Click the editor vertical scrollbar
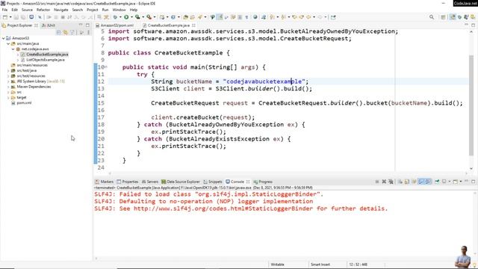The width and height of the screenshot is (478, 269). click(x=471, y=105)
